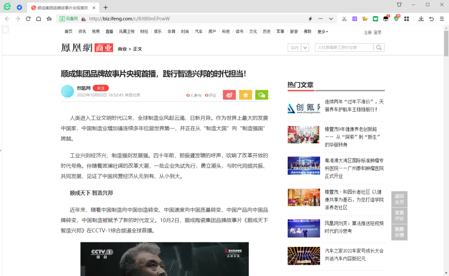Viewport: 449px width, 276px height.
Task: Follow 创氪网 with the 关注 button
Action: (x=101, y=88)
